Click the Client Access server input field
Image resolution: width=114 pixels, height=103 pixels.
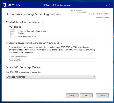pyautogui.click(x=52, y=60)
